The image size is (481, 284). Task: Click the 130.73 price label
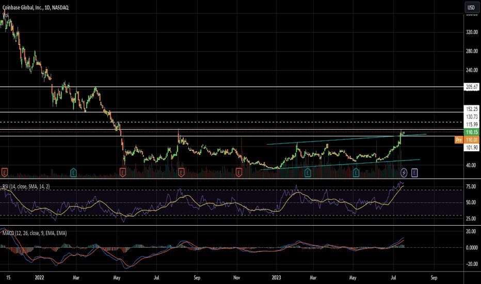click(472, 117)
